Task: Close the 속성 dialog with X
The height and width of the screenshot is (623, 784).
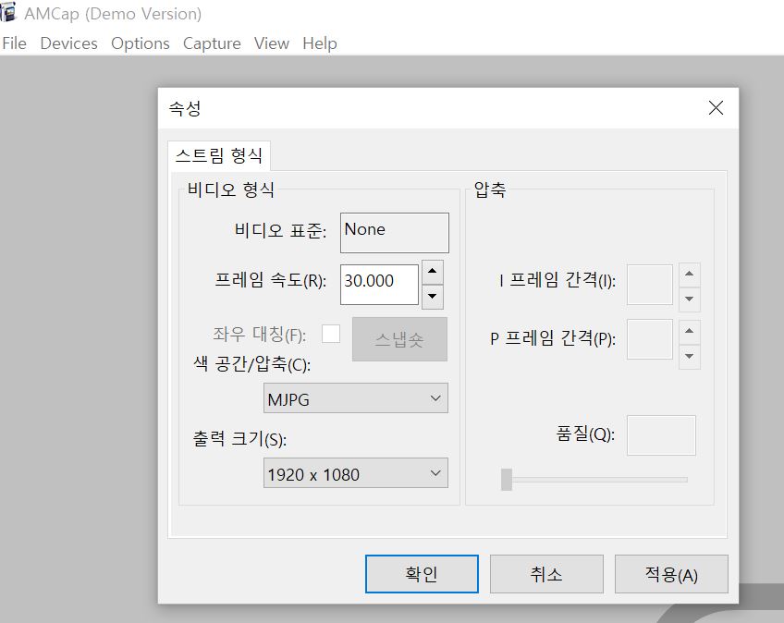Action: [716, 107]
